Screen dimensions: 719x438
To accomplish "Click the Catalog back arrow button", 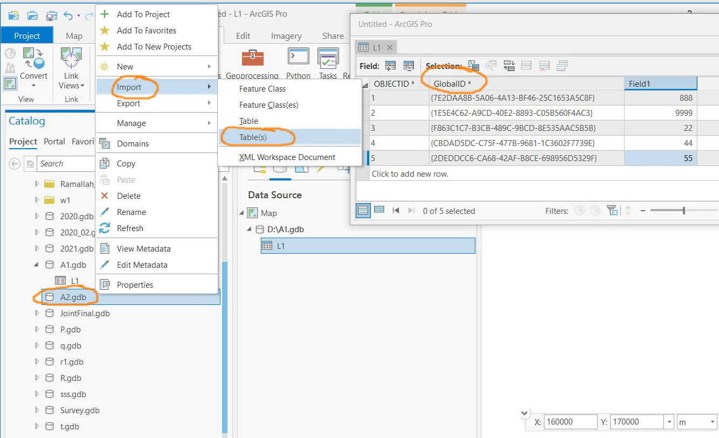I will (x=15, y=164).
